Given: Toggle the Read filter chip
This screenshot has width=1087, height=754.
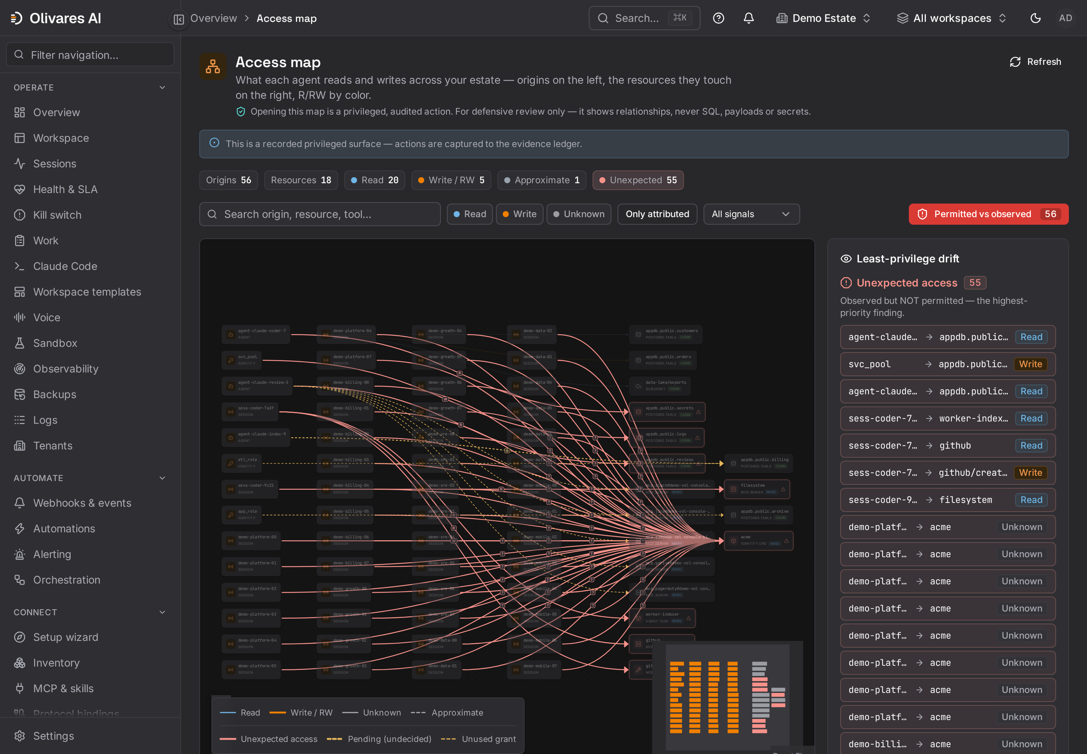Looking at the screenshot, I should [470, 214].
